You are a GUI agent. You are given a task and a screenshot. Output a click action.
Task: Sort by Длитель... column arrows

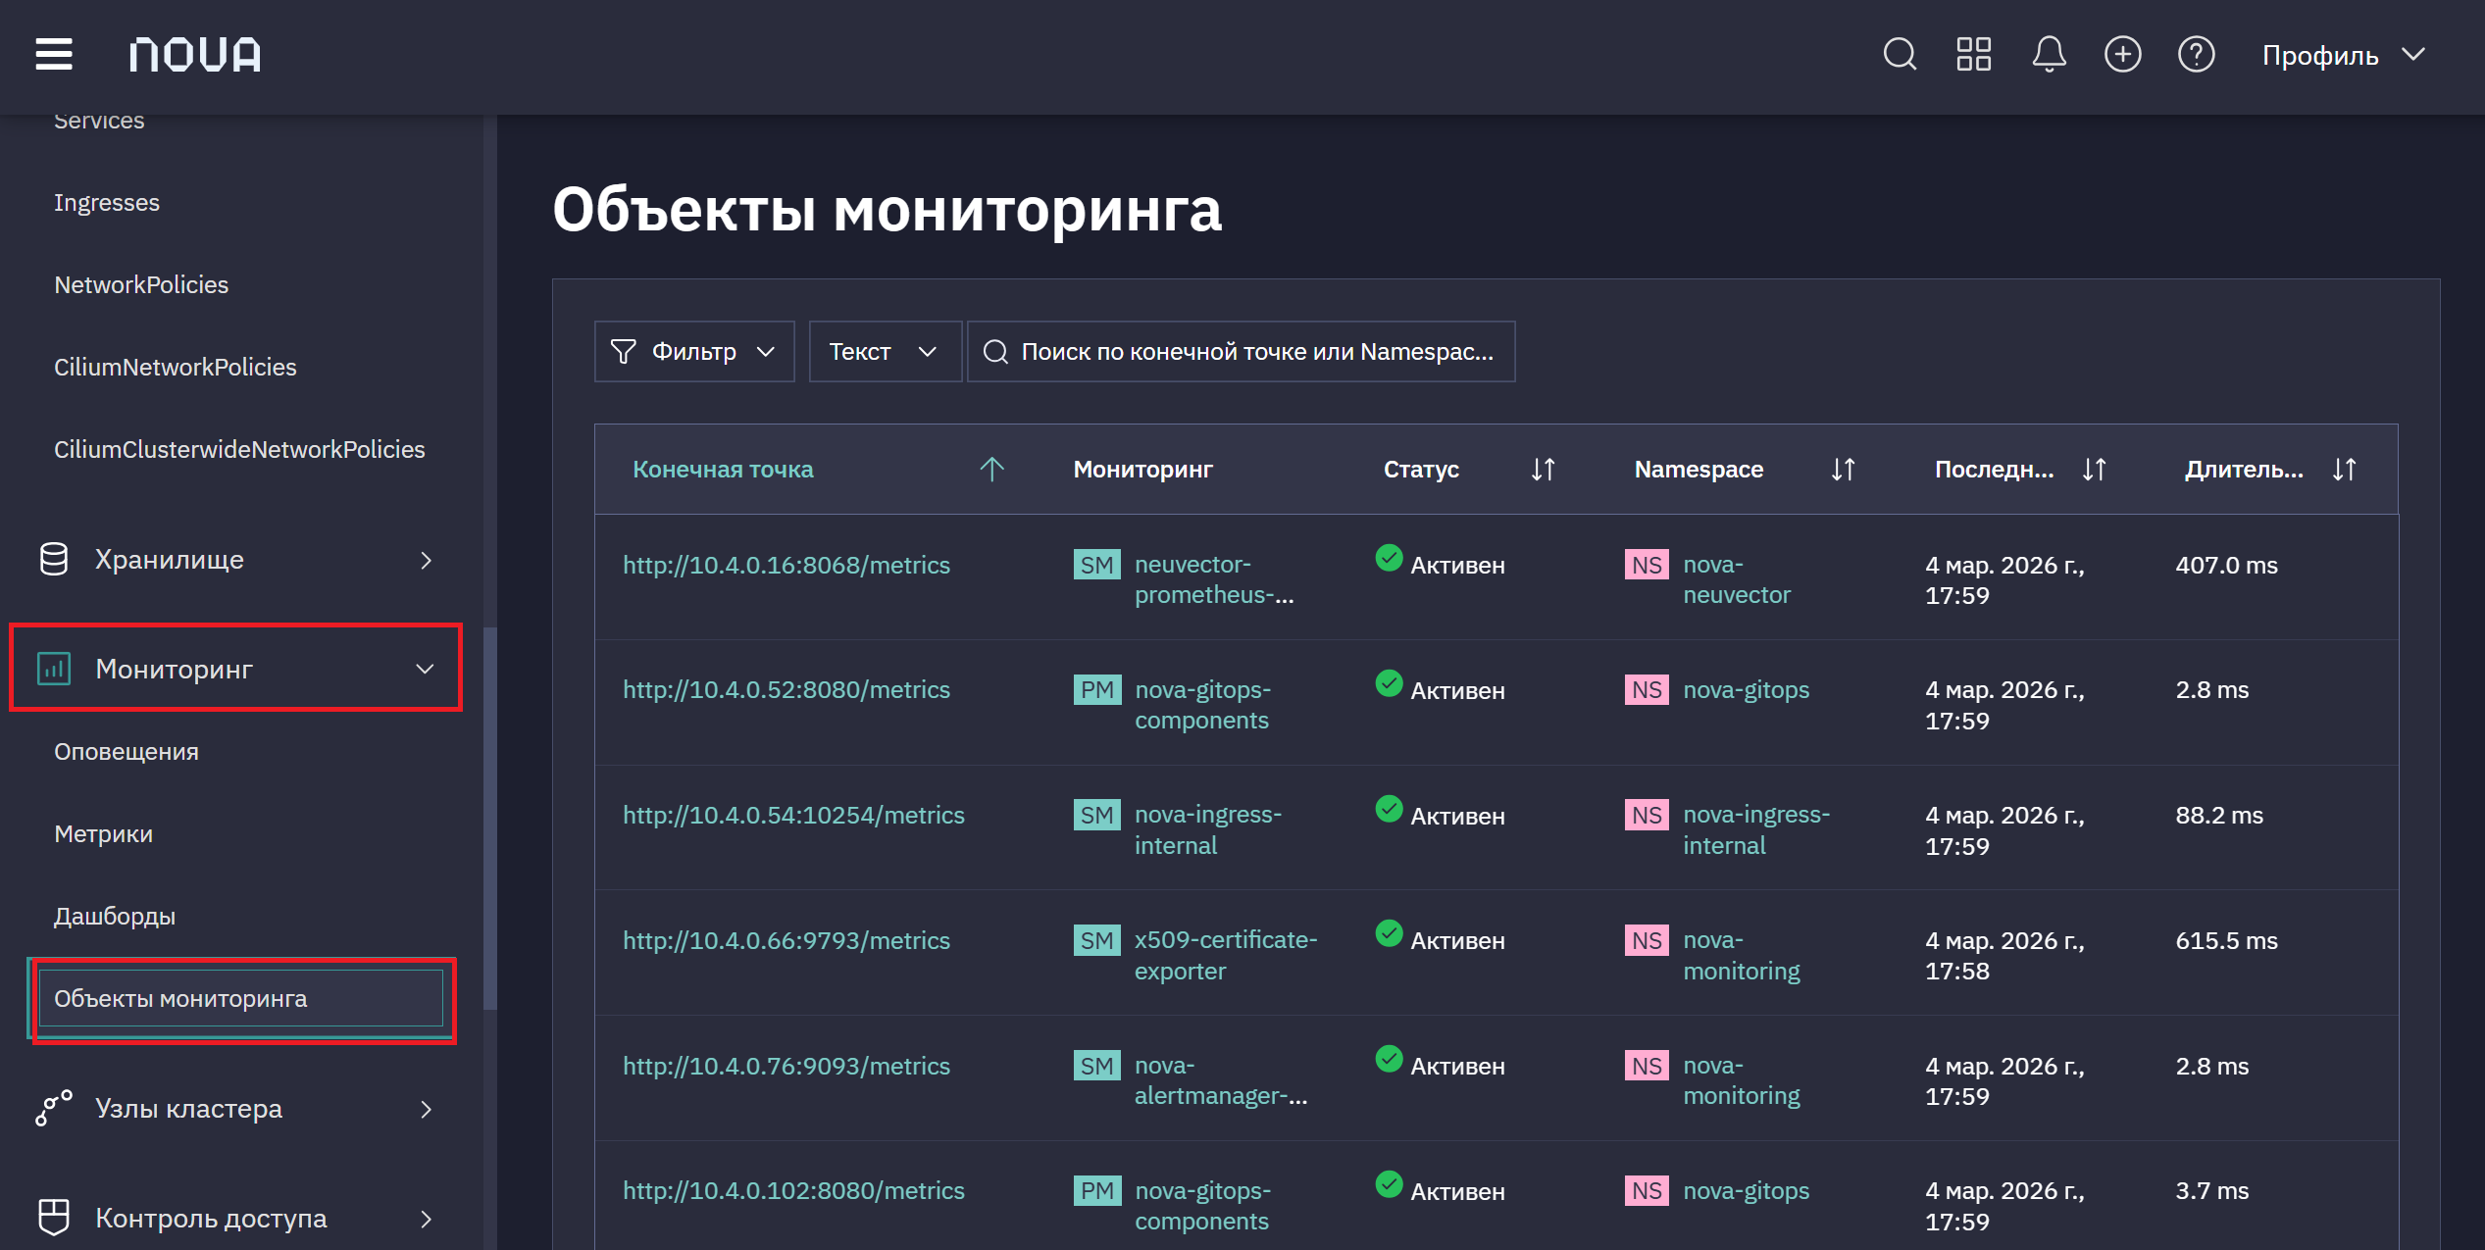point(2344,469)
